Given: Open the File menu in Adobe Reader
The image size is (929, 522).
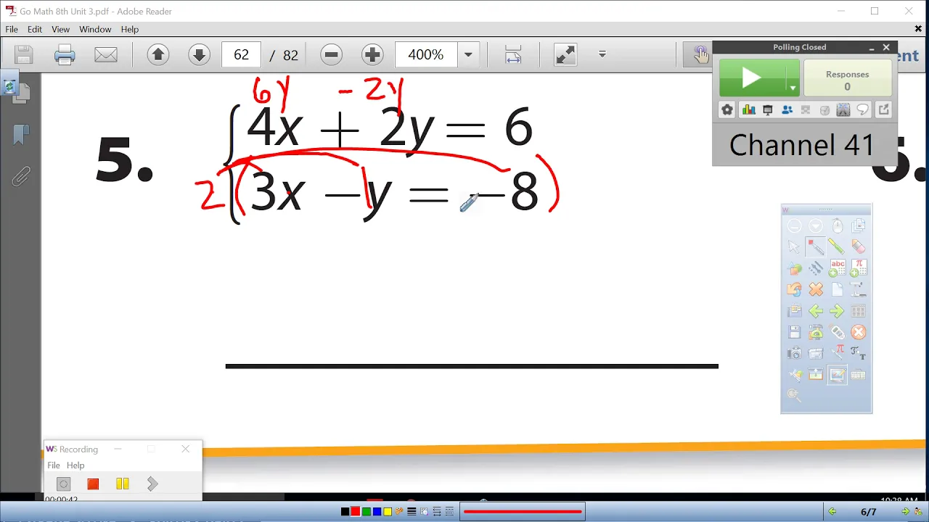Looking at the screenshot, I should pyautogui.click(x=12, y=29).
